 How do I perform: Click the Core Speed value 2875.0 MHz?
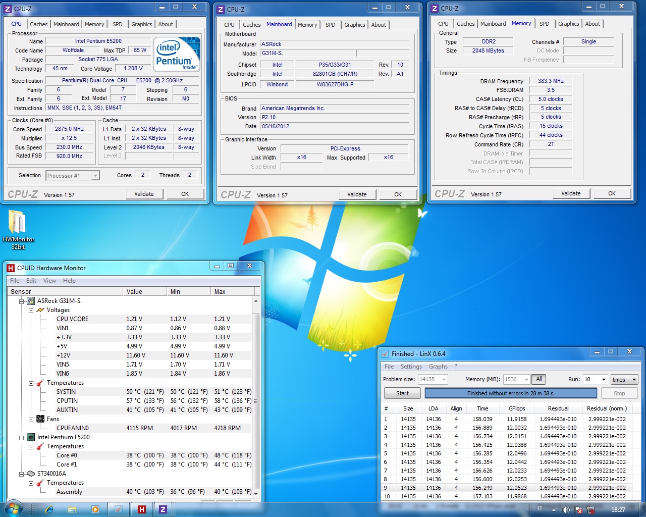[x=69, y=129]
